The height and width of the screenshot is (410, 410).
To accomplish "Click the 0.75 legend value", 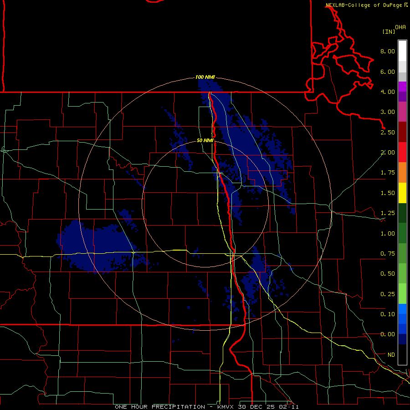I will pyautogui.click(x=388, y=254).
